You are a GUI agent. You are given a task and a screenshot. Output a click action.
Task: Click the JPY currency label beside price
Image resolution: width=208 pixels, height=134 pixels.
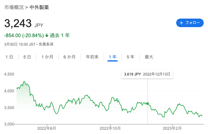coord(39,25)
